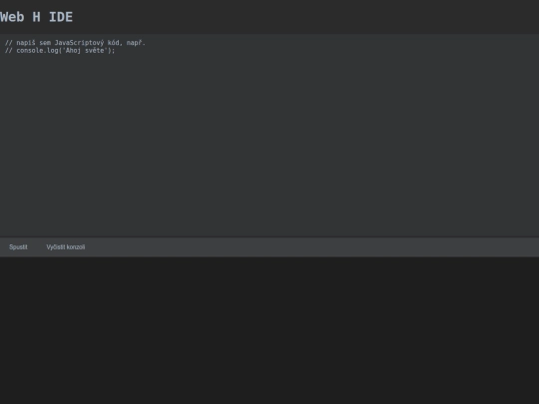Click the console output panel
The width and height of the screenshot is (539, 404).
click(269, 330)
